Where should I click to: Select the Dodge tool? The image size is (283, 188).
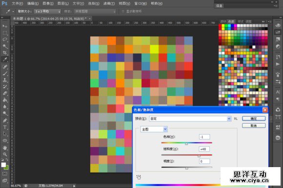(x=5, y=113)
